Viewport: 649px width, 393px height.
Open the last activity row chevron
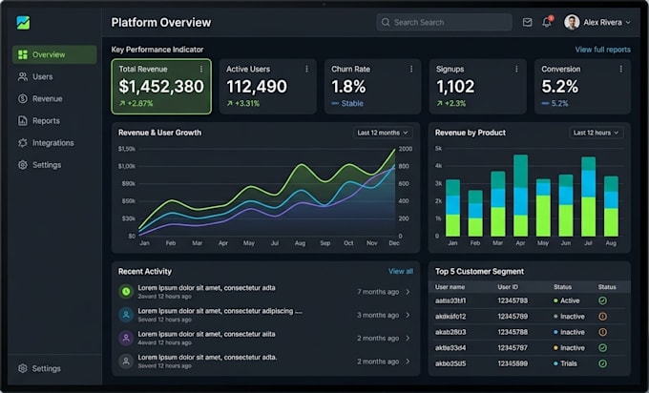(408, 362)
